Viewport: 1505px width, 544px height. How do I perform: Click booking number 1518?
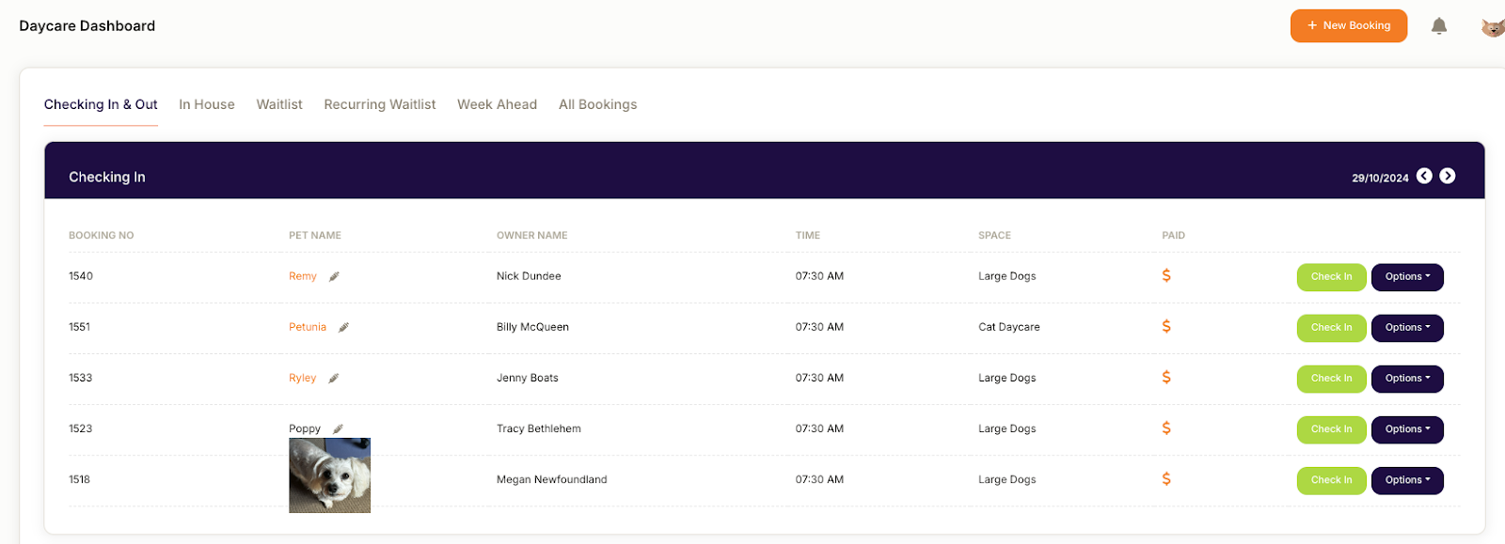click(x=80, y=479)
